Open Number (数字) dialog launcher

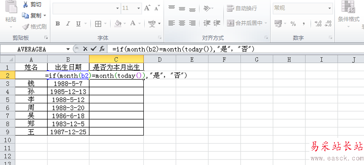(331, 38)
